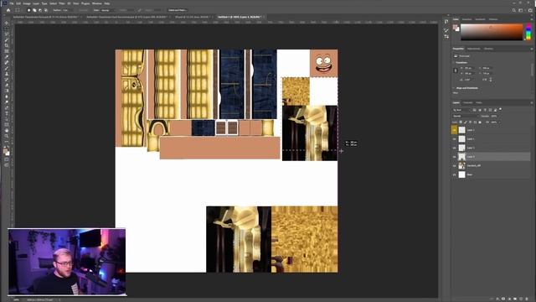Click the Properties panel scrollbar

[532, 70]
